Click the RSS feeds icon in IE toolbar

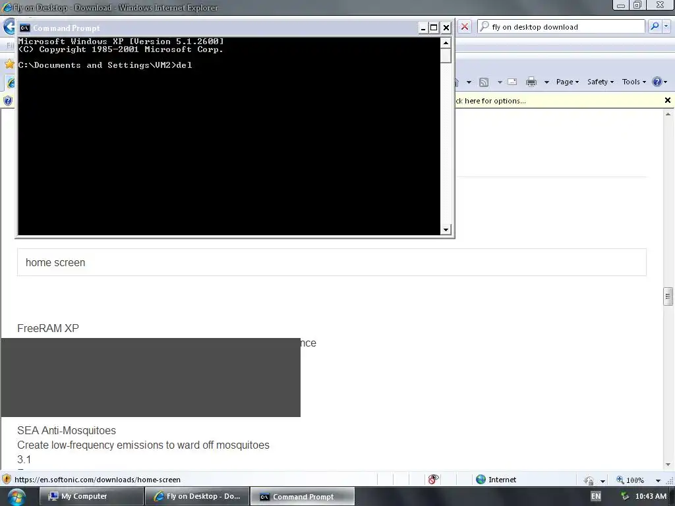[x=484, y=82]
